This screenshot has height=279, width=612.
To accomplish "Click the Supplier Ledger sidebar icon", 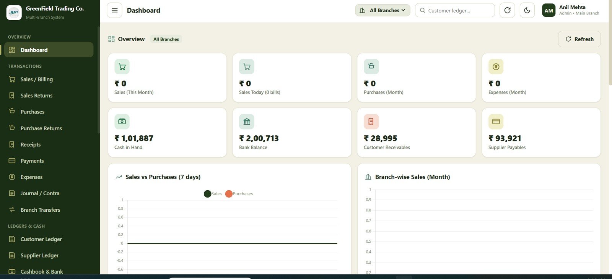I will (12, 255).
